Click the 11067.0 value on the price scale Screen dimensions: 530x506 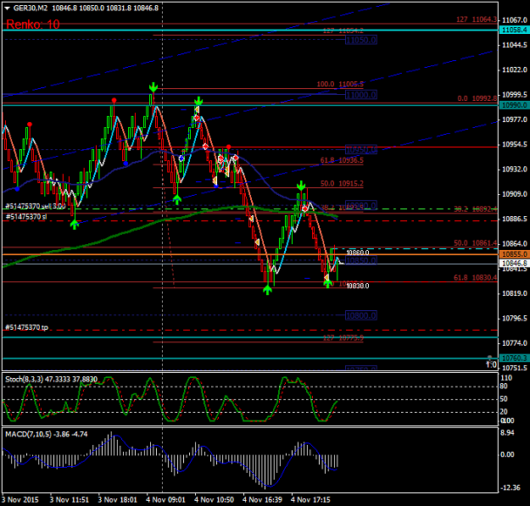pyautogui.click(x=515, y=20)
